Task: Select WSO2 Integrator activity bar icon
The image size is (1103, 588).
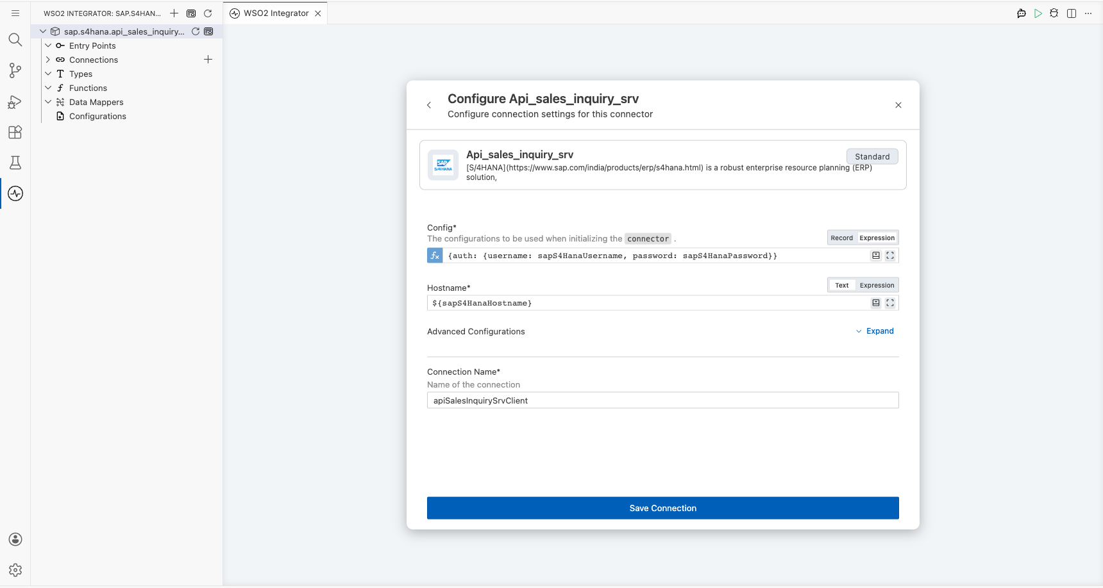Action: 15,193
